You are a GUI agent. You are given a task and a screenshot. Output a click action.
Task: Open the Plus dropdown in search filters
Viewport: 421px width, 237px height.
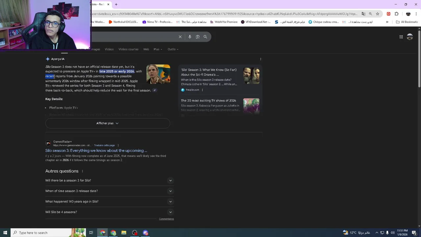pyautogui.click(x=158, y=49)
